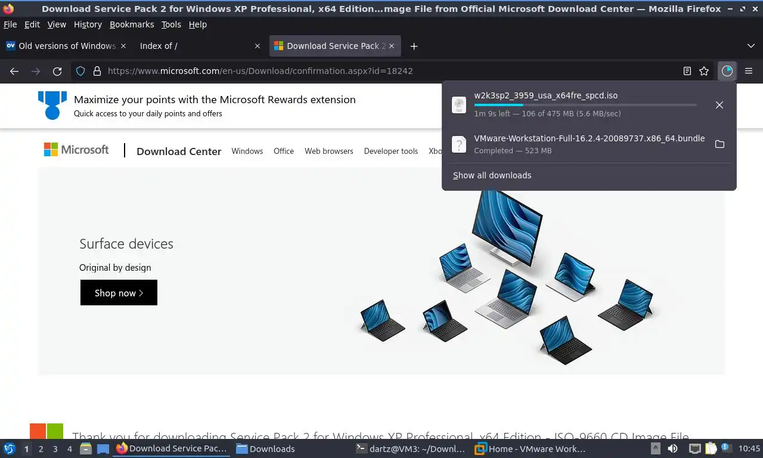Screen dimensions: 763x458
Task: Click 'Show all downloads' link
Action: (492, 175)
